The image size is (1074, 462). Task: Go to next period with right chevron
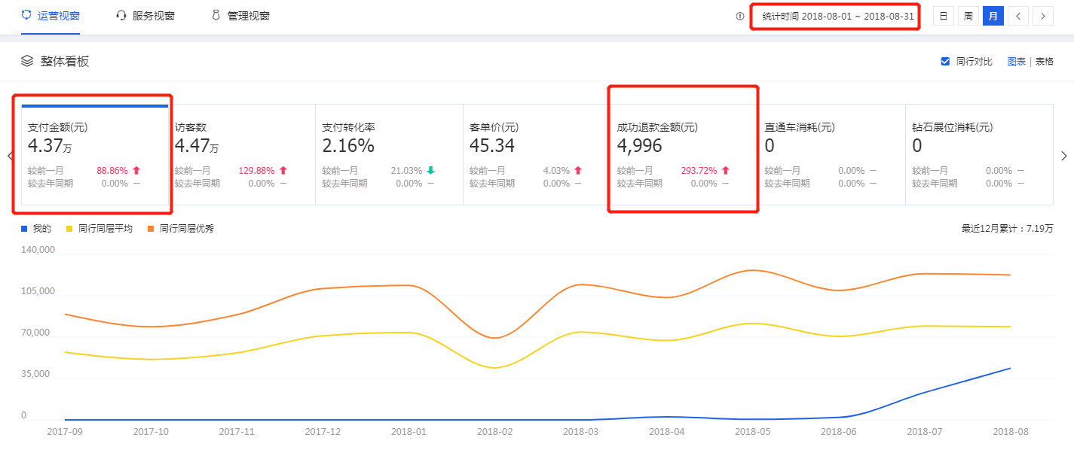[x=1043, y=16]
